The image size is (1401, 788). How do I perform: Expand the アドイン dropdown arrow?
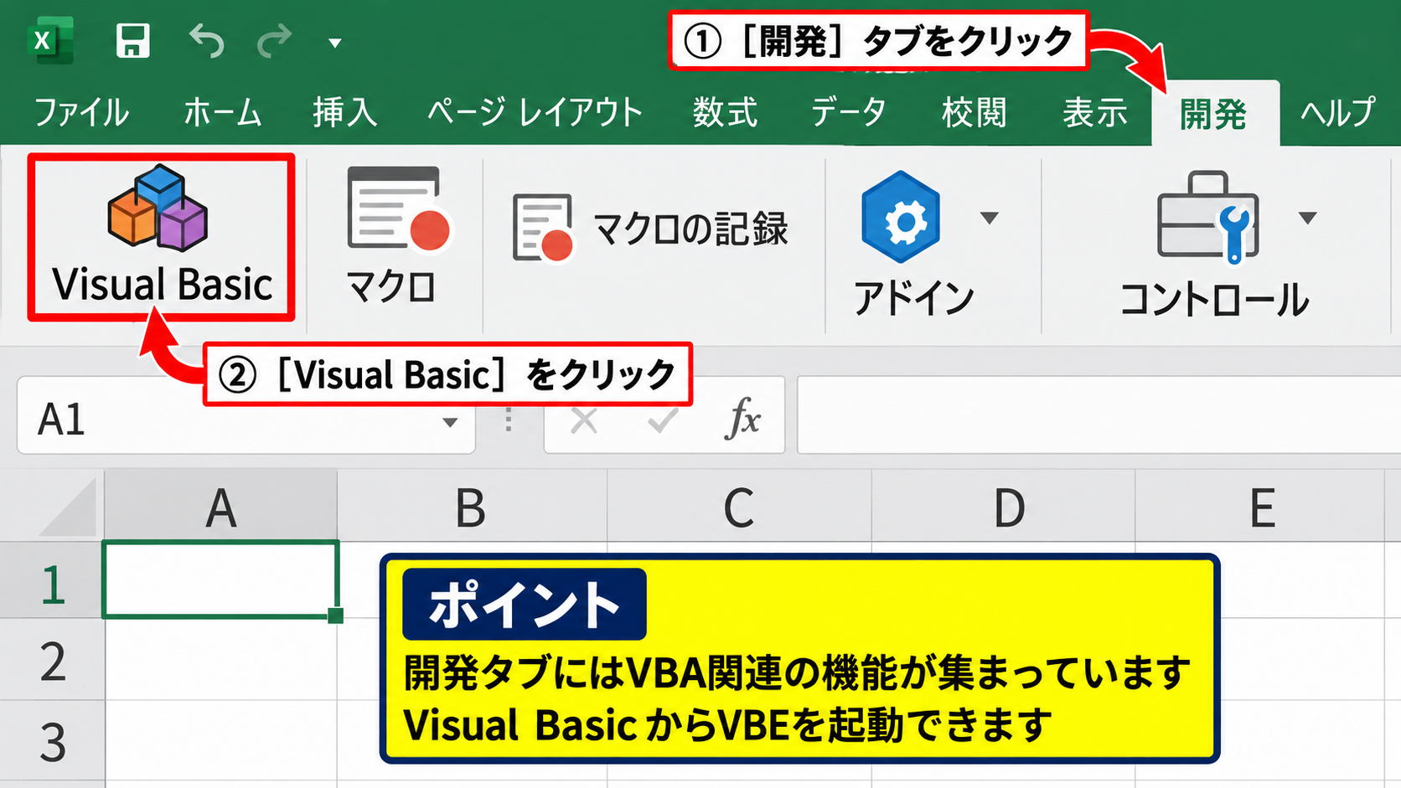(990, 218)
